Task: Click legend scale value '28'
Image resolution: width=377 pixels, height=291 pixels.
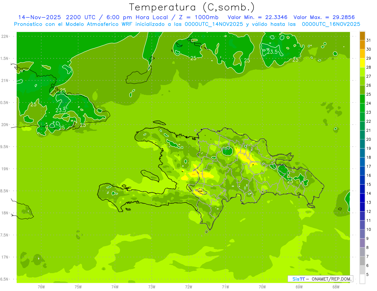Action: [369, 67]
